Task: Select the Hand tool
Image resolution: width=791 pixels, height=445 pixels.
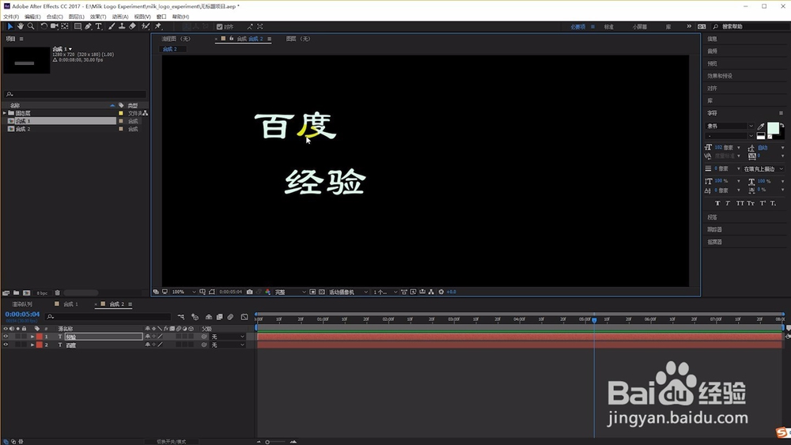Action: point(21,26)
